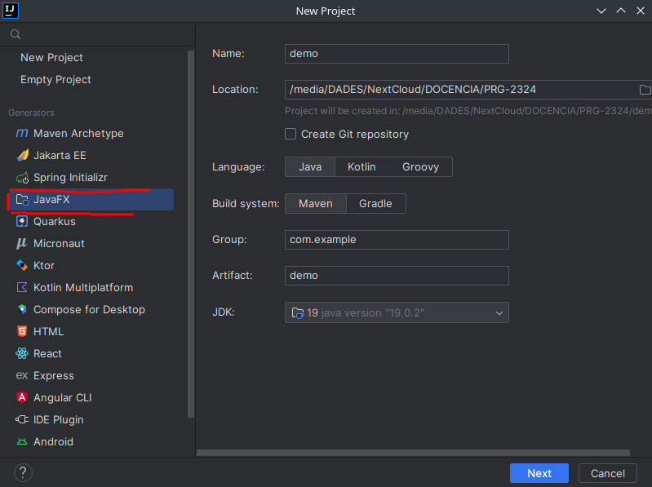Click the React label
652x487 pixels.
[47, 353]
